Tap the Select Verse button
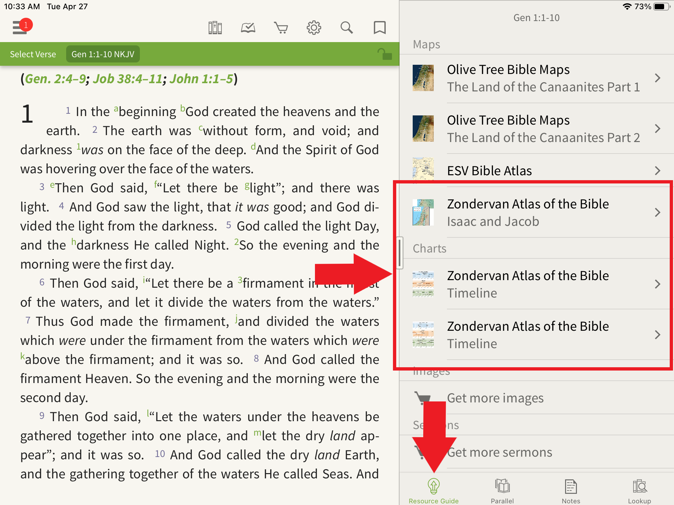 (x=33, y=54)
